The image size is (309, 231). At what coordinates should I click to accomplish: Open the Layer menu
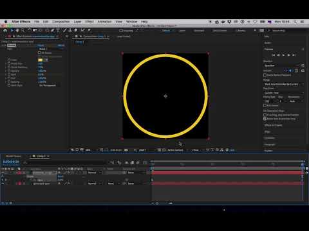(x=77, y=22)
